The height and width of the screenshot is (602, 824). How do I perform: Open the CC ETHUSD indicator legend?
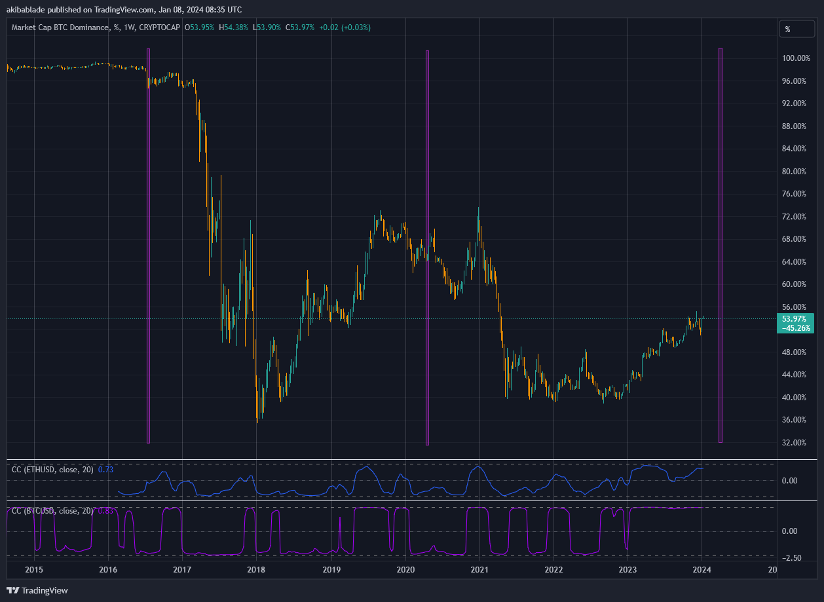(52, 469)
